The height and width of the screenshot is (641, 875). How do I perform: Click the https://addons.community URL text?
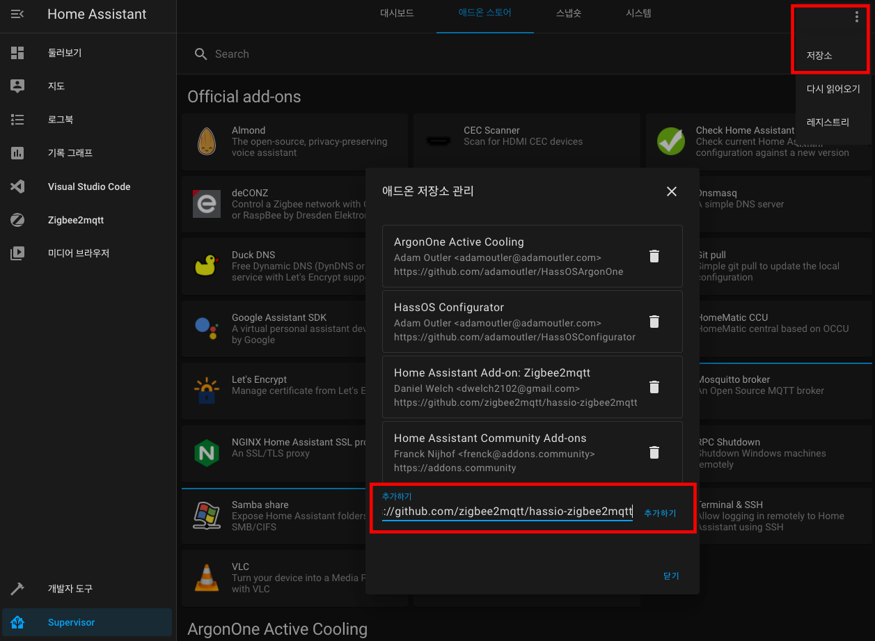[x=455, y=468]
